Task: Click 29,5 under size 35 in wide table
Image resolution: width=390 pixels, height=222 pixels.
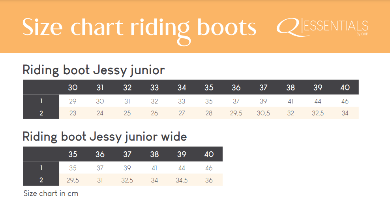Action: point(73,180)
